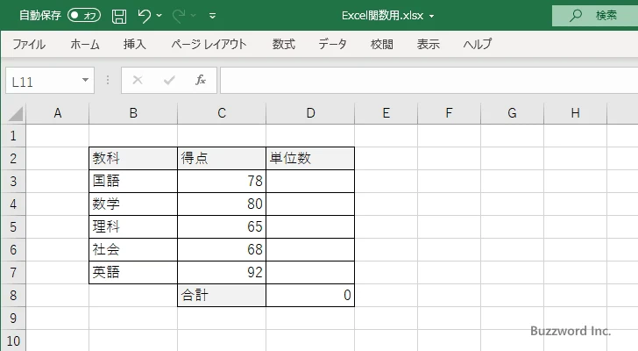This screenshot has width=638, height=351.
Task: Open the データ tab
Action: pyautogui.click(x=332, y=44)
